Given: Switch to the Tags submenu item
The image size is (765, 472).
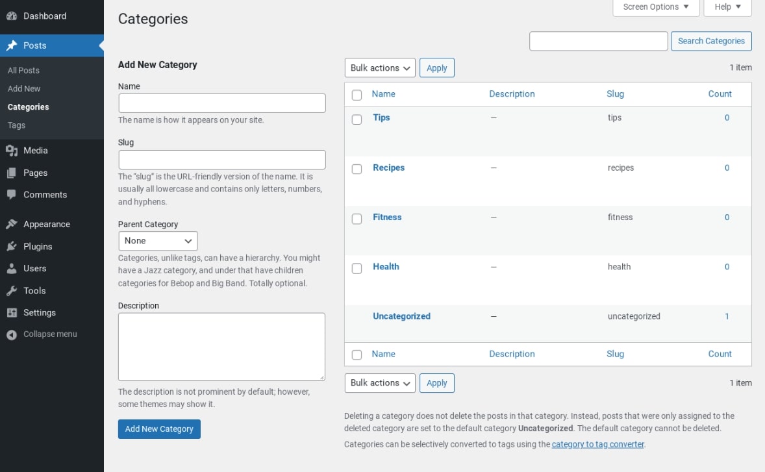Looking at the screenshot, I should [x=16, y=125].
